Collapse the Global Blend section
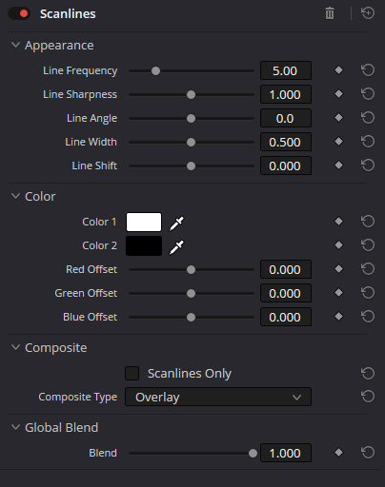This screenshot has height=487, width=385. tap(15, 427)
